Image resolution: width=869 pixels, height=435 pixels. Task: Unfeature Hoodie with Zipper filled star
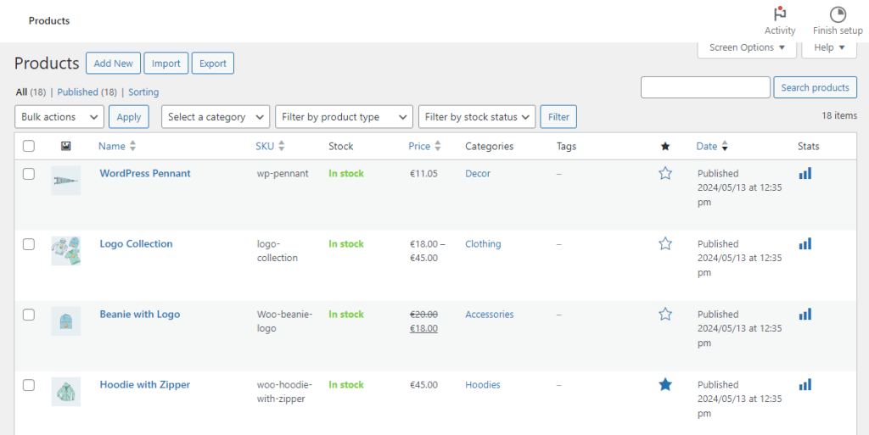[x=665, y=385]
